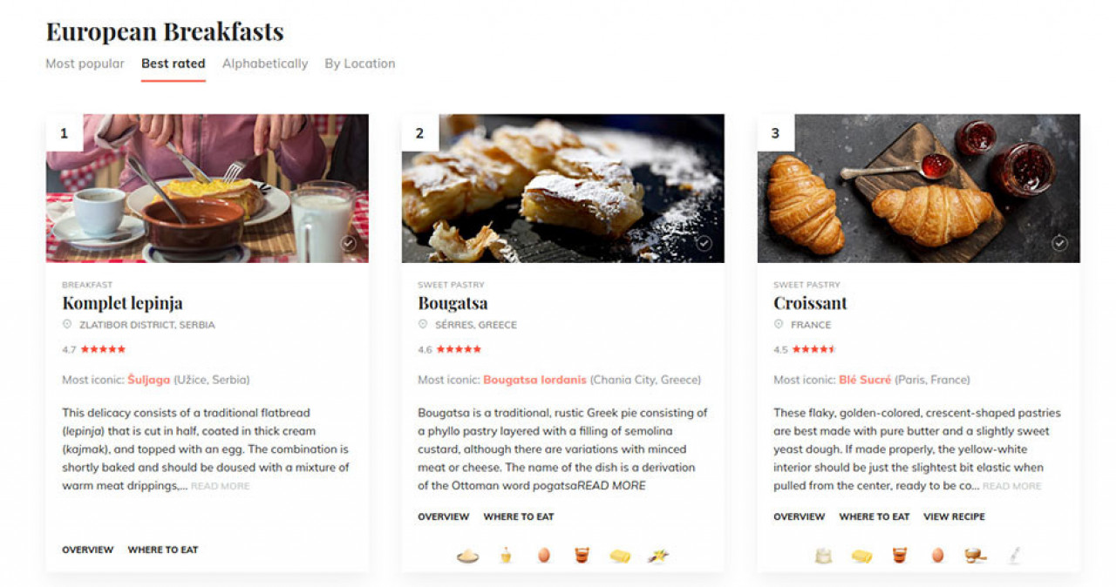
Task: Click the egg ingredient icon under Bougatsa
Action: coord(543,555)
